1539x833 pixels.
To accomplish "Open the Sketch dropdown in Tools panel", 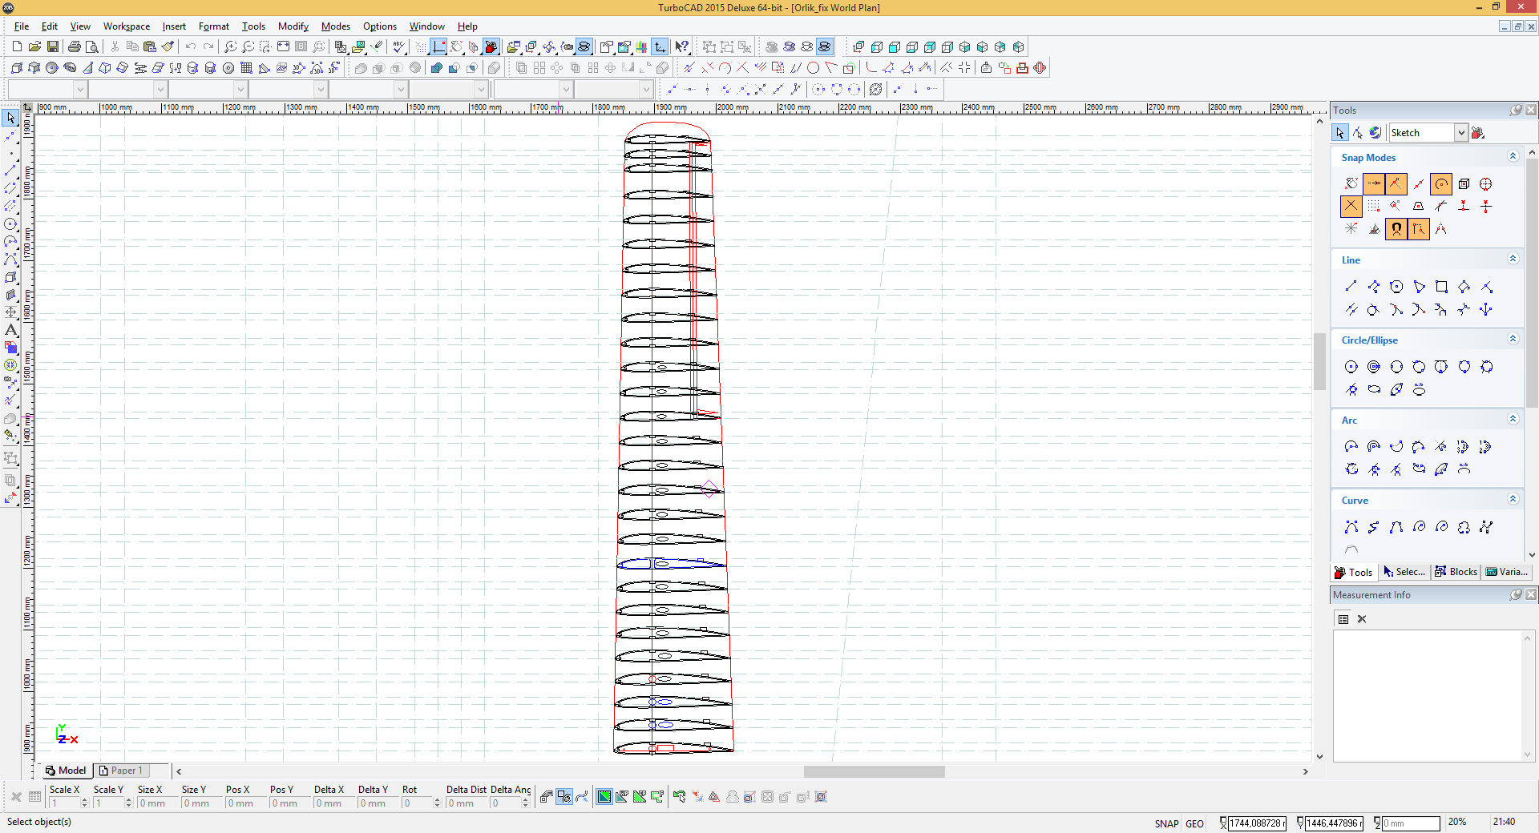I will coord(1460,133).
